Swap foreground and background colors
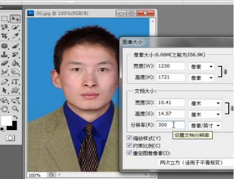The height and width of the screenshot is (179, 234). (15, 117)
